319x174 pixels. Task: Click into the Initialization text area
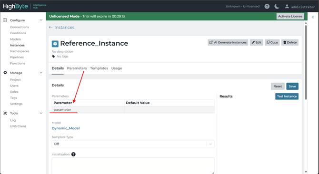(133, 165)
